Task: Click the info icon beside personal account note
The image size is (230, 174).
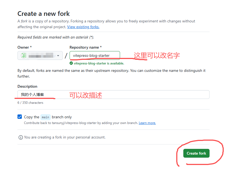Action: point(20,137)
